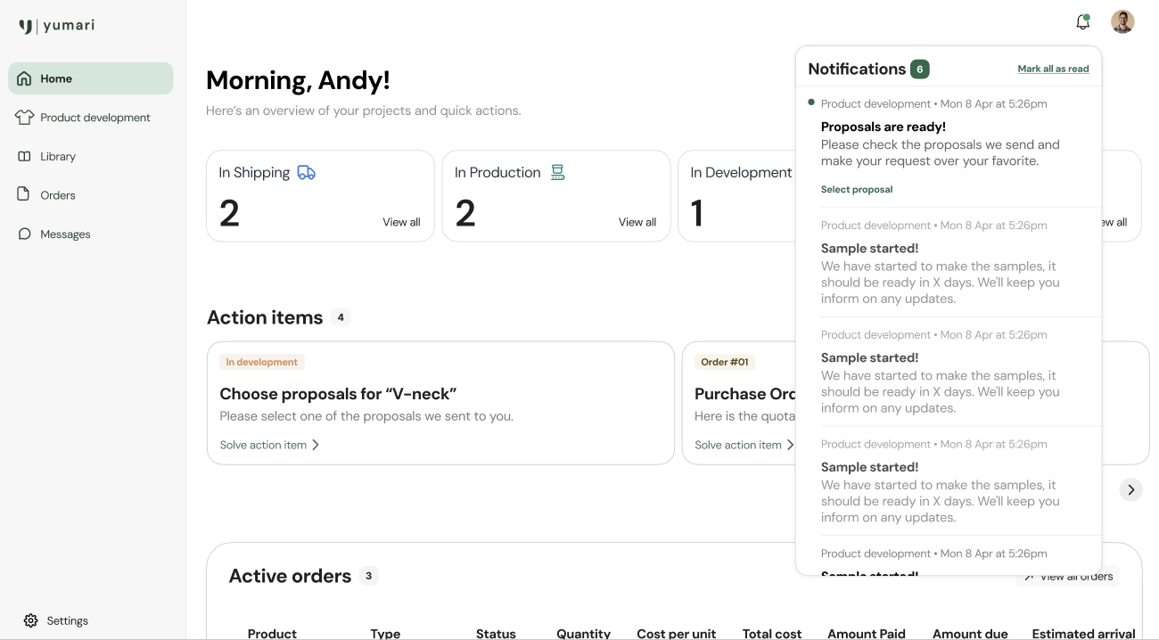
Task: Open the user profile avatar
Action: [x=1122, y=22]
